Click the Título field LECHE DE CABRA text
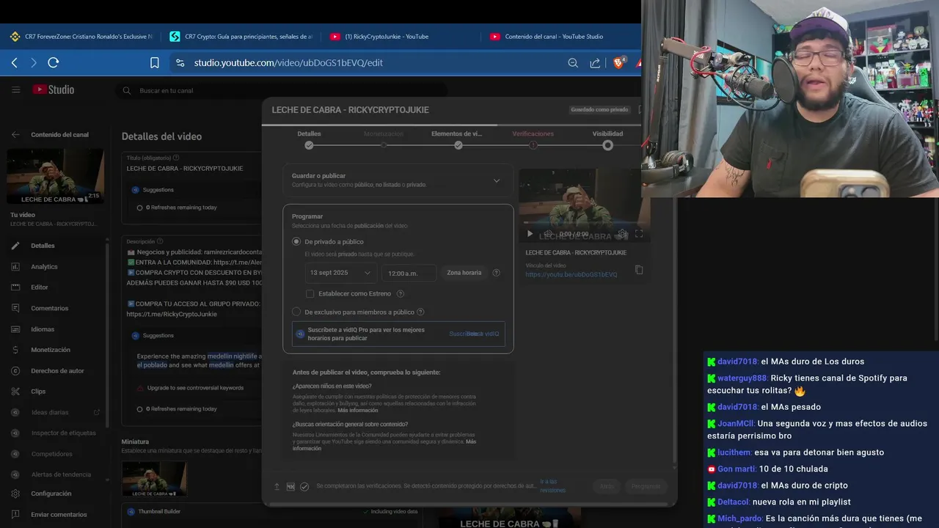The width and height of the screenshot is (939, 528). pos(185,168)
